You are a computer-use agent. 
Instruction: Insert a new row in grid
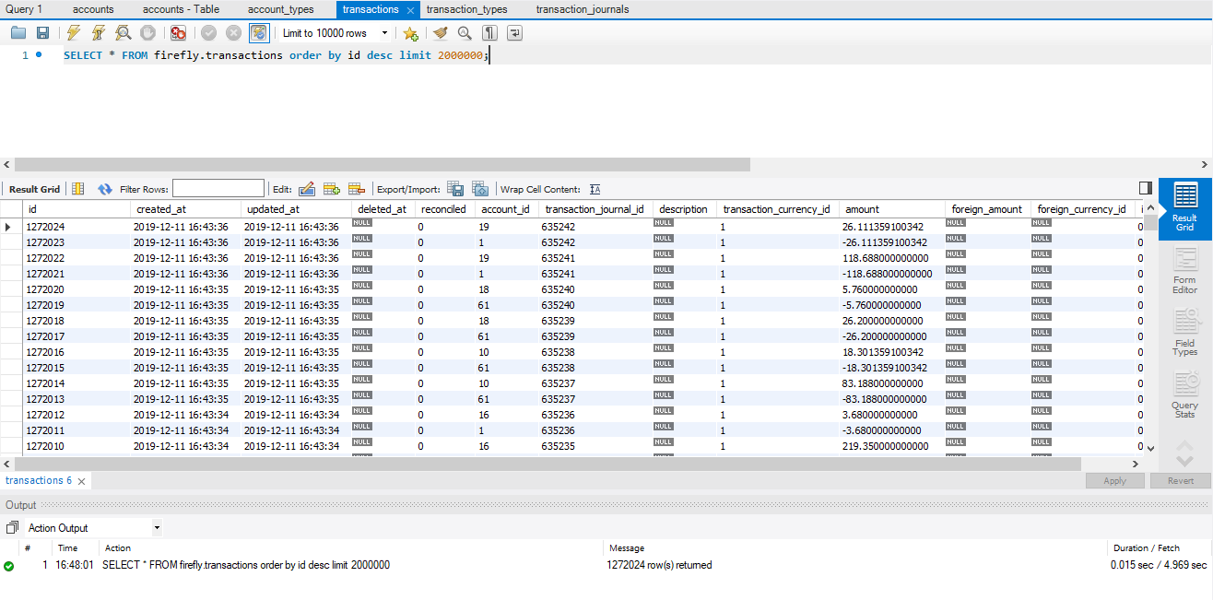coord(332,189)
